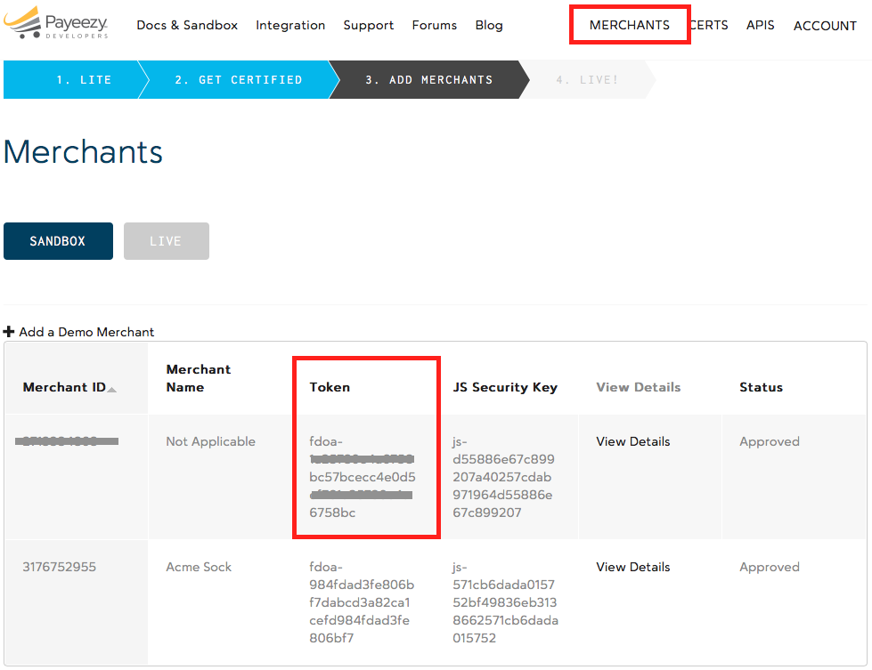Image resolution: width=872 pixels, height=670 pixels.
Task: Select step 2. GET CERTIFIED
Action: click(x=239, y=79)
